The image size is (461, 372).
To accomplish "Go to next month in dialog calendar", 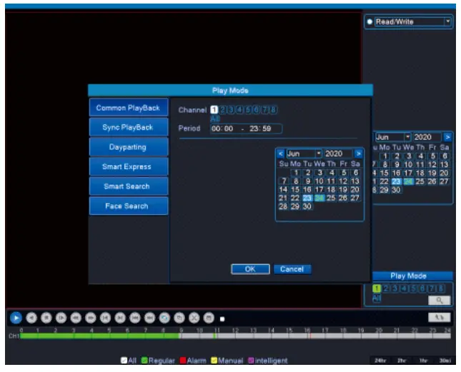I will click(x=358, y=154).
